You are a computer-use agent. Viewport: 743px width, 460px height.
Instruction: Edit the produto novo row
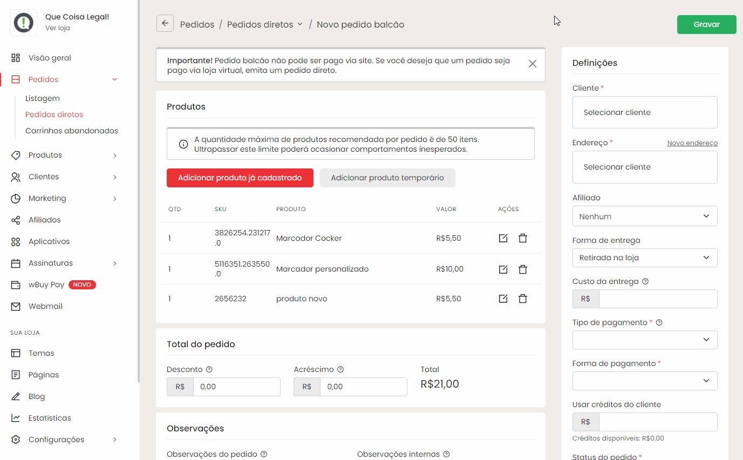503,299
